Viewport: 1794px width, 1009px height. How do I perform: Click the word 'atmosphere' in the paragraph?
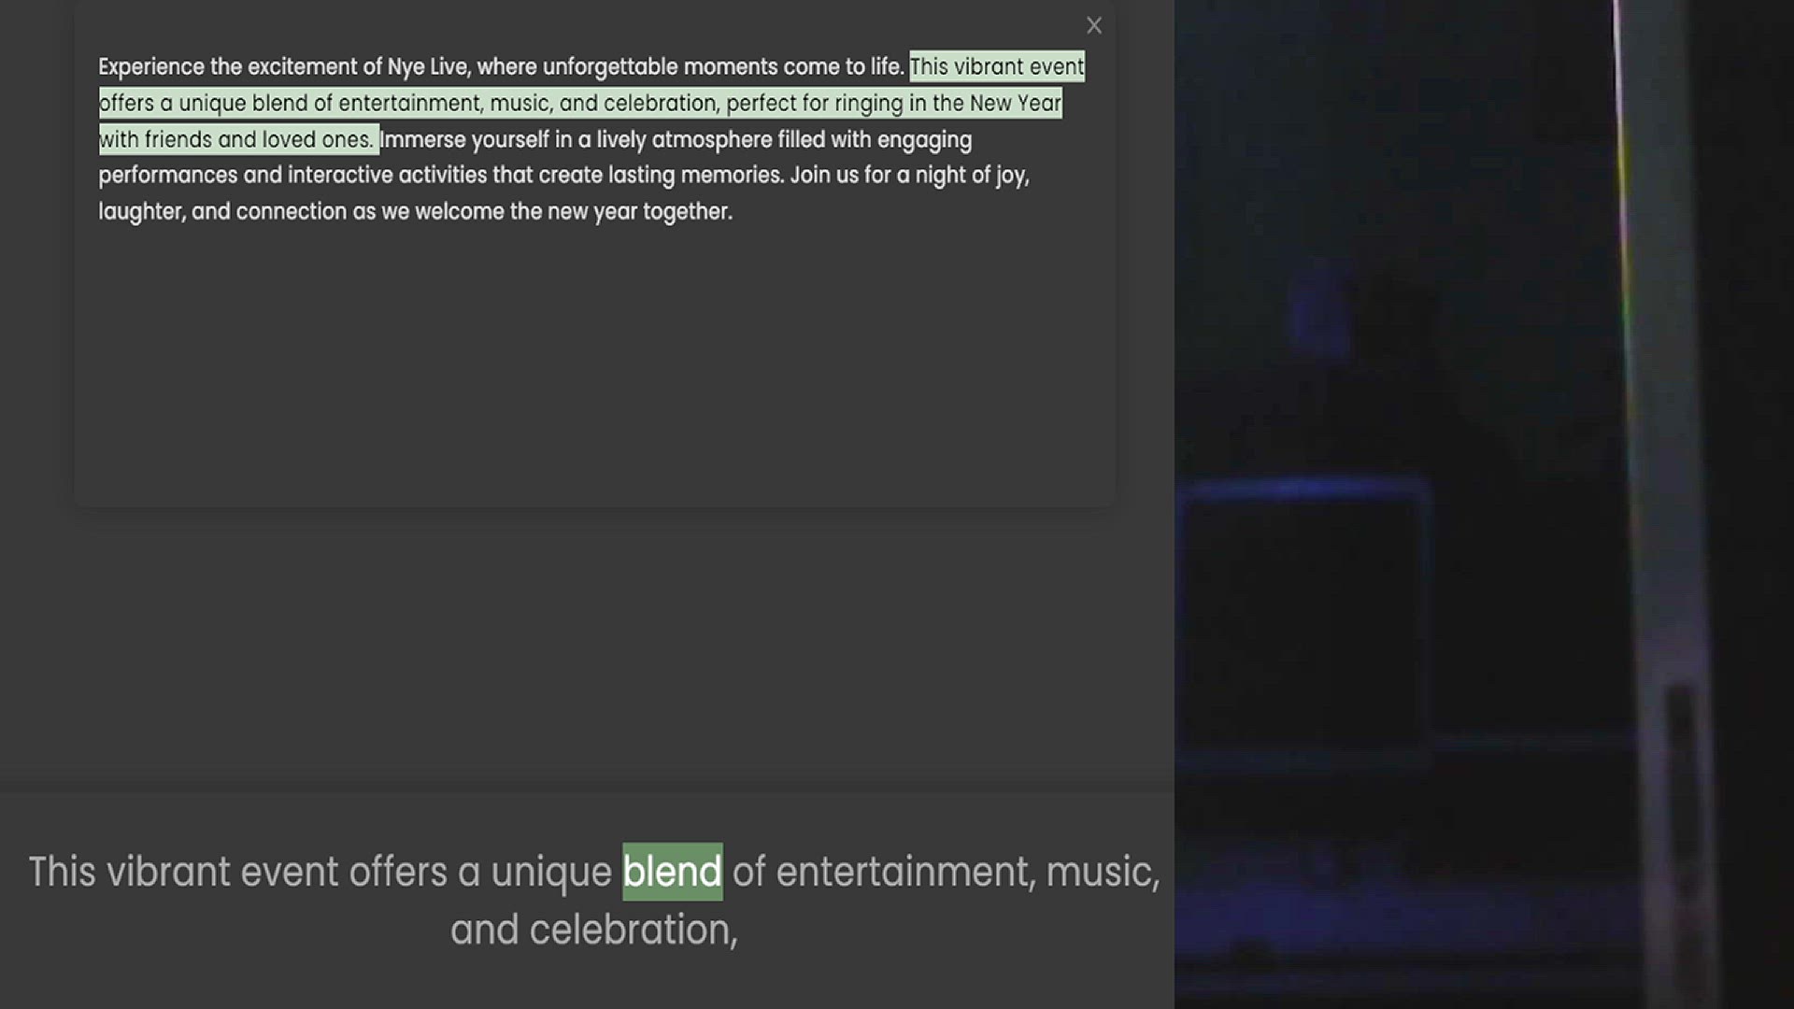pos(711,140)
